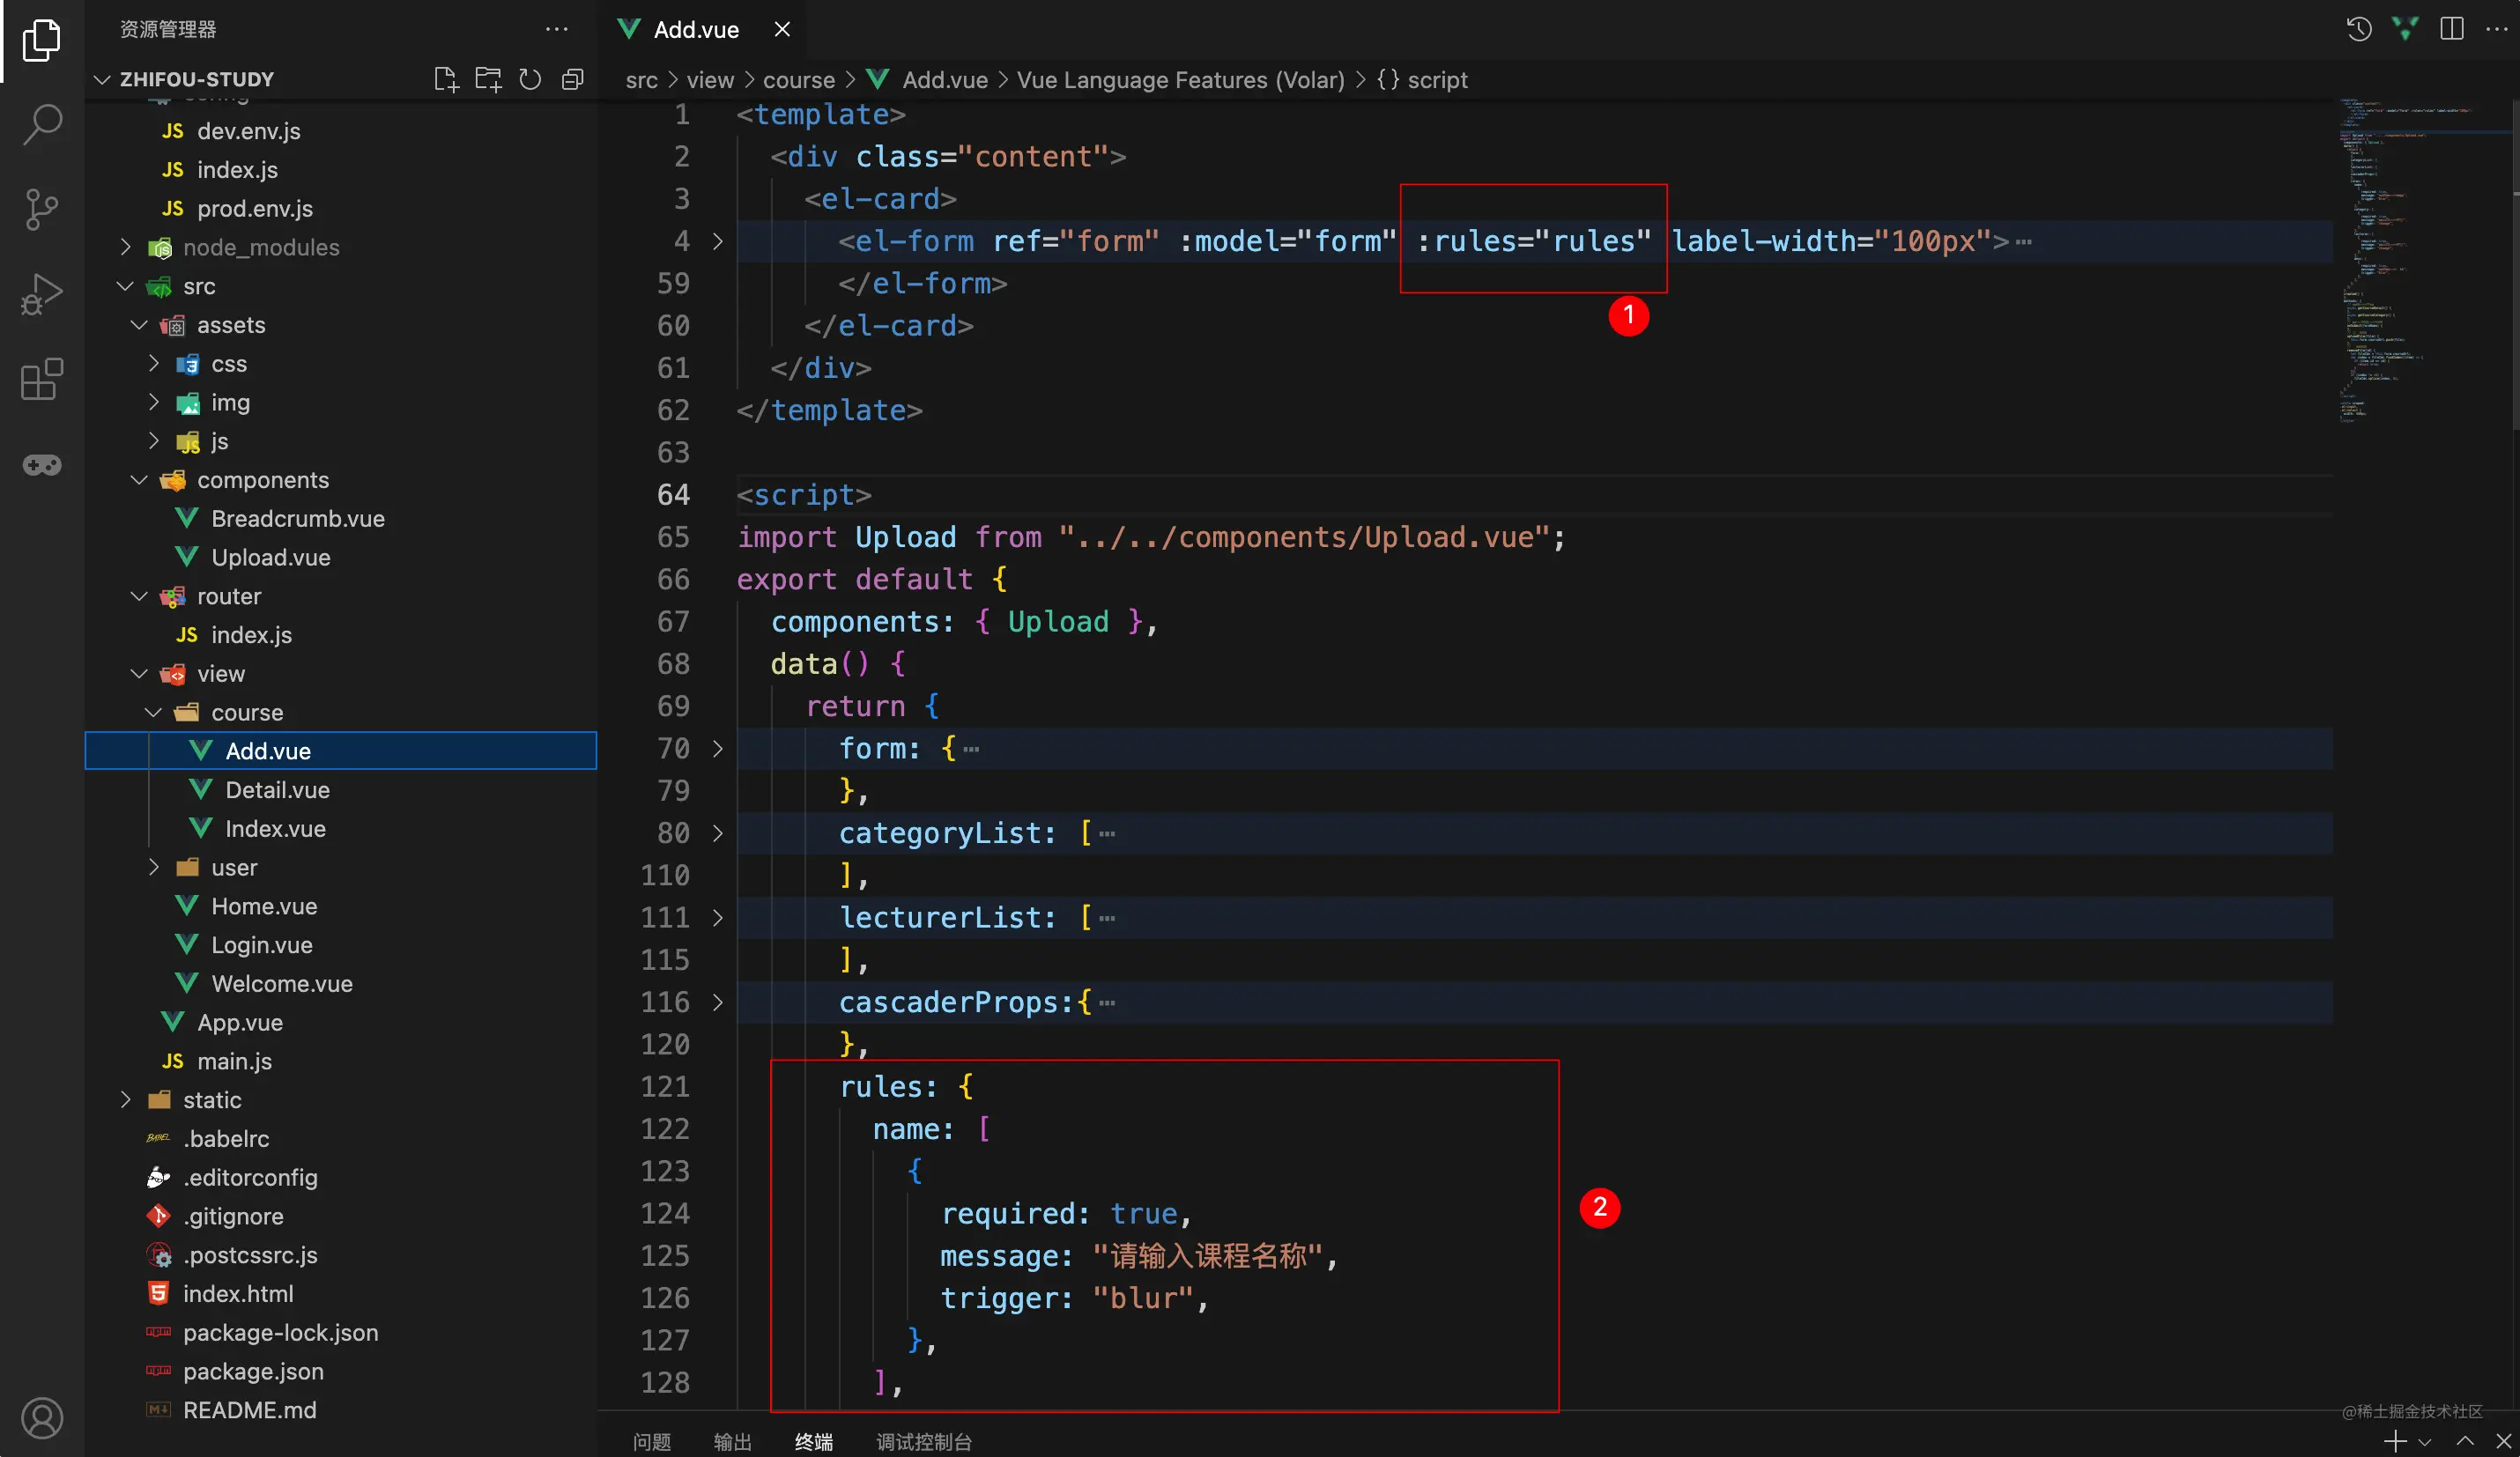
Task: Open the Extensions view
Action: tap(42, 379)
